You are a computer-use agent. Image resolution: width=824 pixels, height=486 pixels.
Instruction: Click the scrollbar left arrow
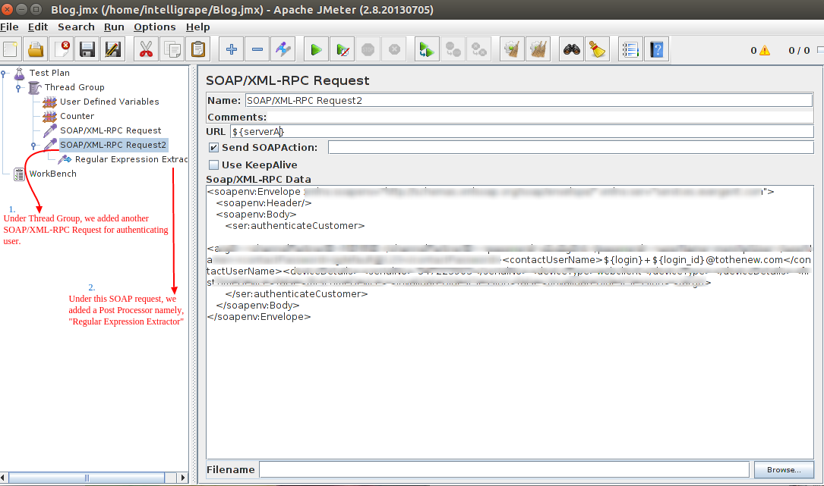click(4, 478)
